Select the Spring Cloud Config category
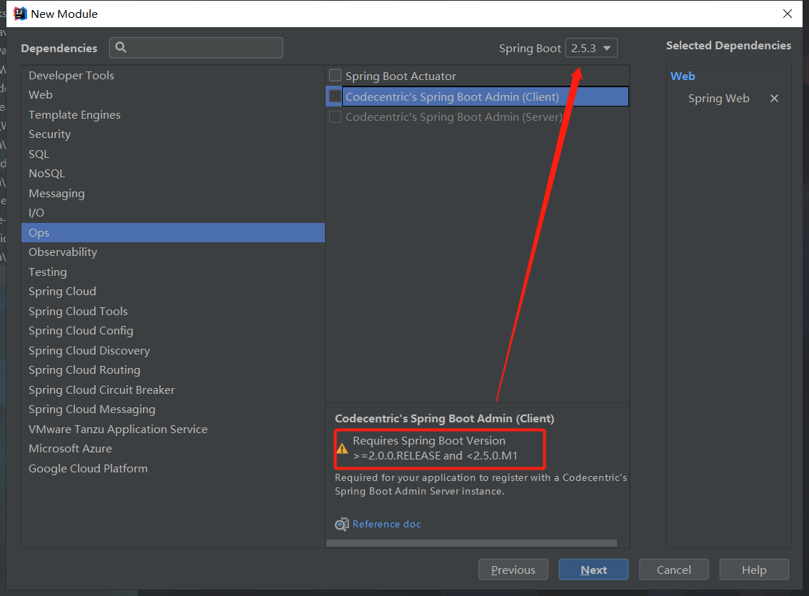Image resolution: width=809 pixels, height=596 pixels. [173, 331]
